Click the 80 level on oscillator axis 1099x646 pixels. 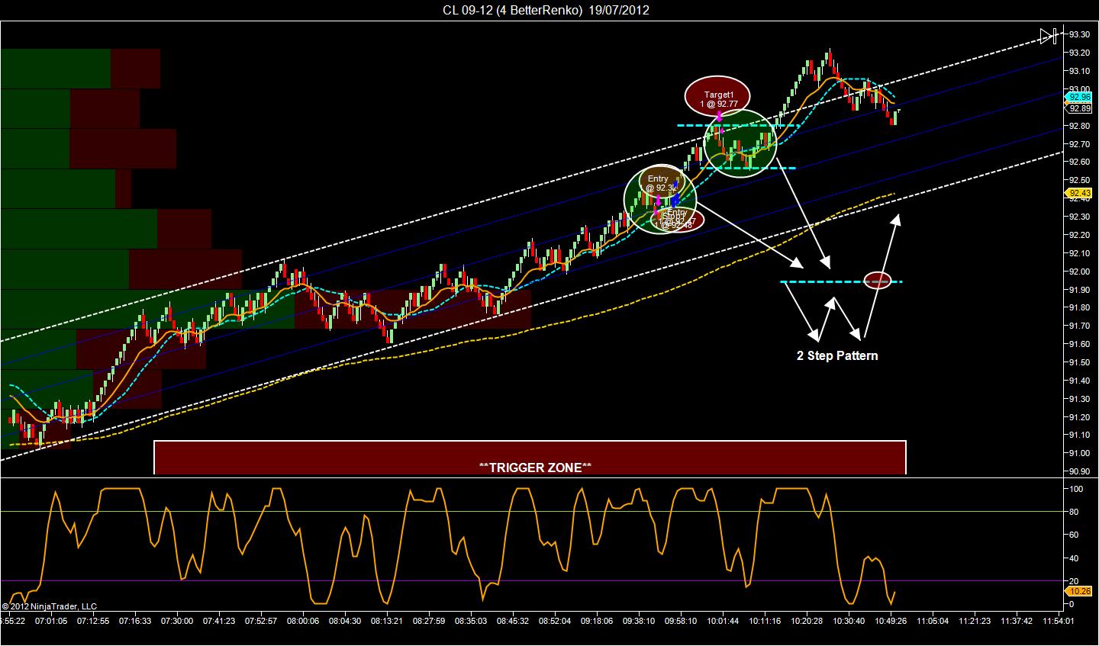1074,512
